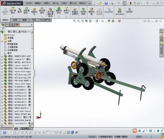164x139 pixels.
Task: Switch to the 草图 (Sketch) tab
Action: pyautogui.click(x=24, y=20)
